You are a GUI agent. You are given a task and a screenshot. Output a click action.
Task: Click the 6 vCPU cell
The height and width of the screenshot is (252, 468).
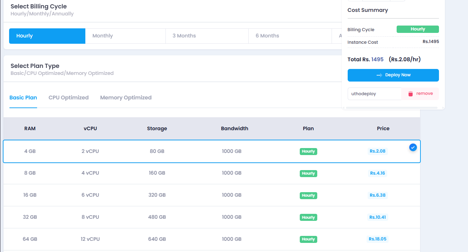tap(90, 195)
